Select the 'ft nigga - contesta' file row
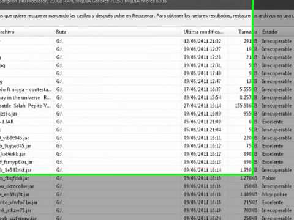 [x=147, y=89]
